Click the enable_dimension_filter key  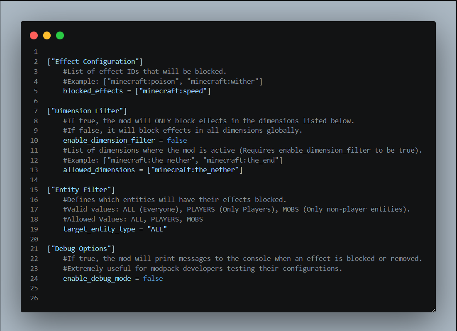click(109, 141)
